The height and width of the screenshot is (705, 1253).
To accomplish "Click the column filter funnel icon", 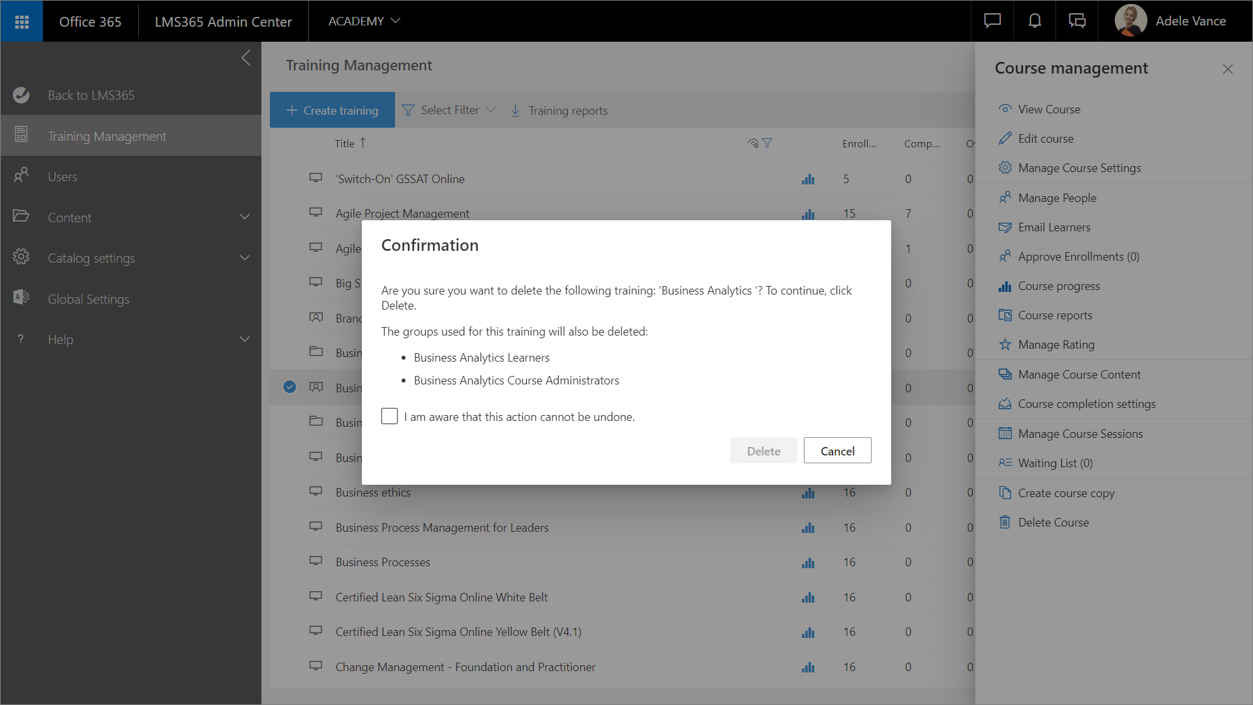I will click(767, 143).
